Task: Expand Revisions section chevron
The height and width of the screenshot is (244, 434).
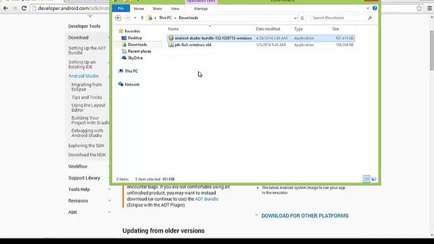Action: click(109, 201)
